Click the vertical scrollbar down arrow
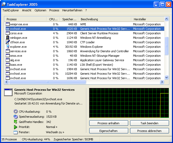173x143 pixels. point(166,78)
